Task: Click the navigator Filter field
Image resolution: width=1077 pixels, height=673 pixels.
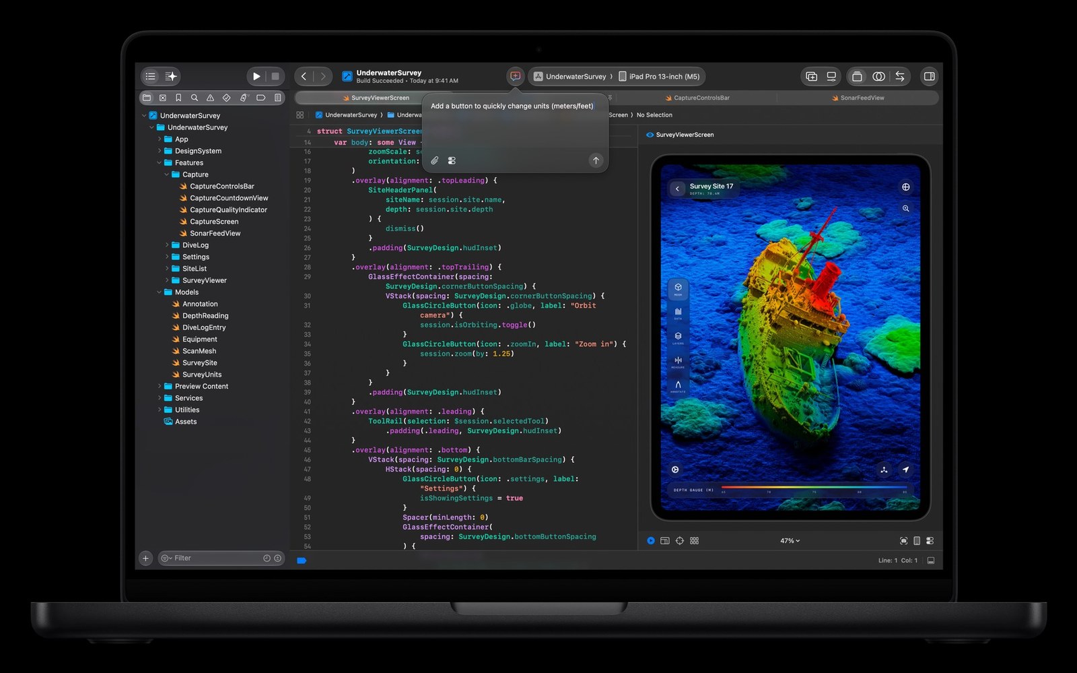Action: [x=221, y=558]
